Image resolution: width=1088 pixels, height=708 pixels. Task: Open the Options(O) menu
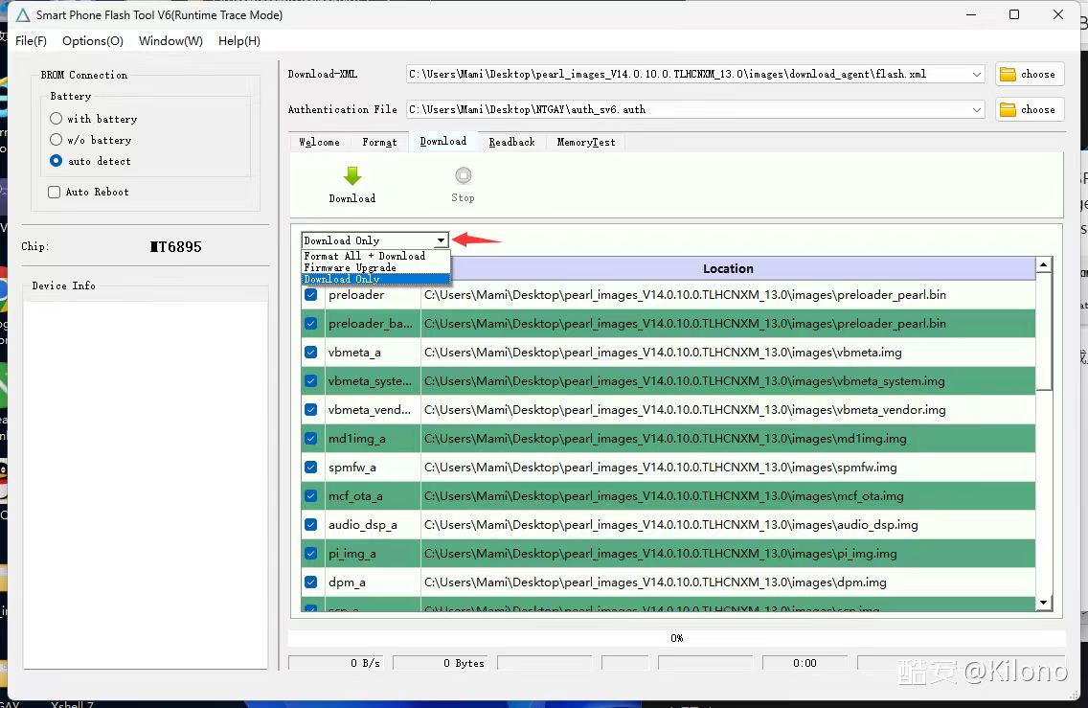tap(93, 41)
